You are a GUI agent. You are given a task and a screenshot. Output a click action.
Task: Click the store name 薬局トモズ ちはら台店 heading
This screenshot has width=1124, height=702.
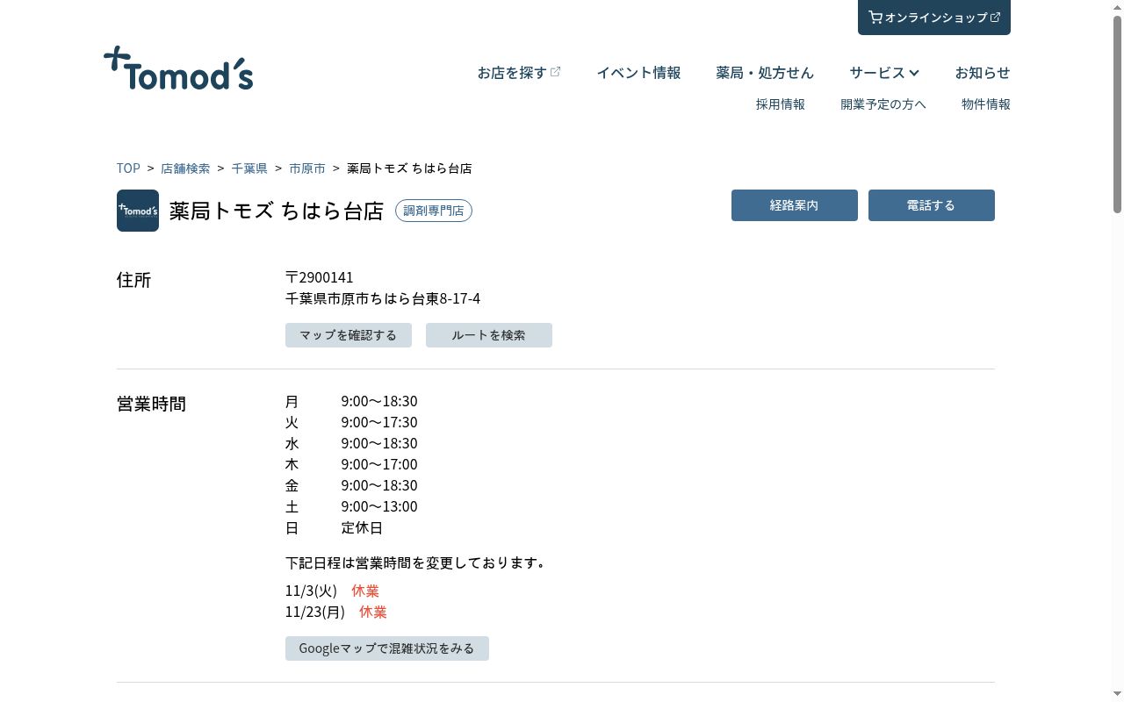pos(277,211)
